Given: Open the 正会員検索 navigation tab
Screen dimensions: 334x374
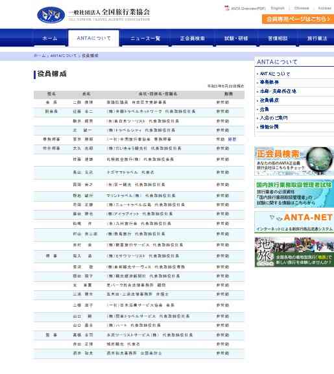Looking at the screenshot, I should tap(192, 38).
